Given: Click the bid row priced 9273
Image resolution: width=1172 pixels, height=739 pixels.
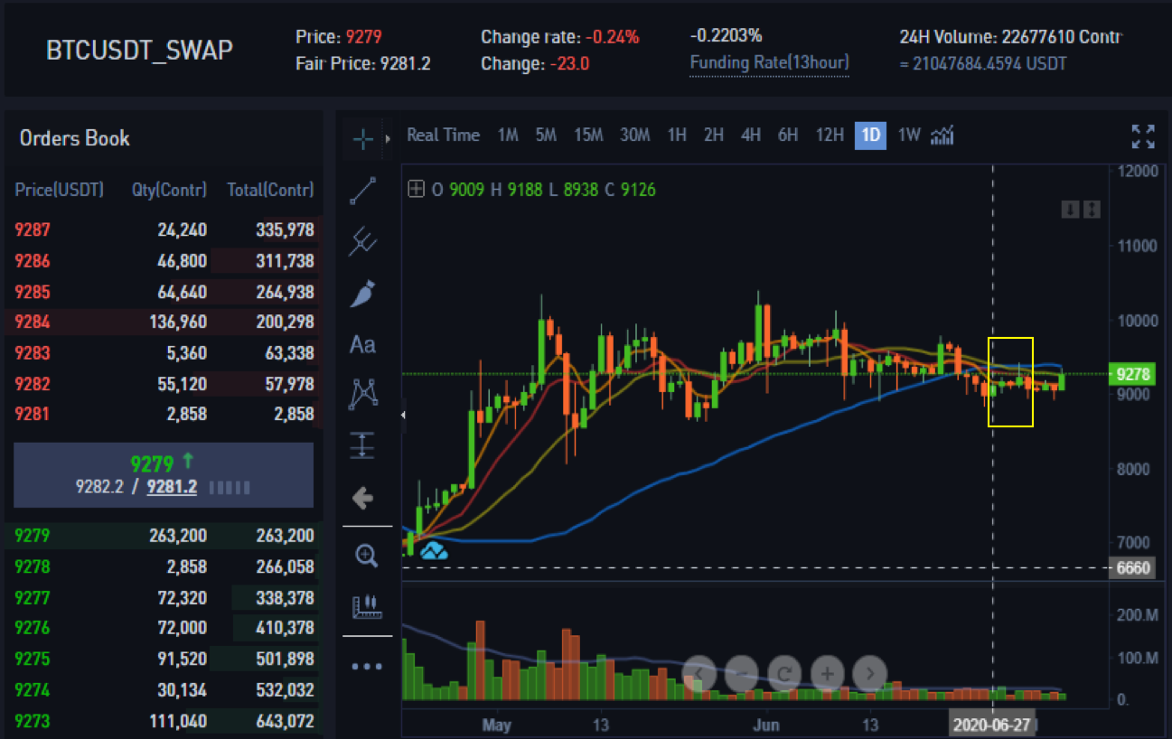Looking at the screenshot, I should coord(164,721).
